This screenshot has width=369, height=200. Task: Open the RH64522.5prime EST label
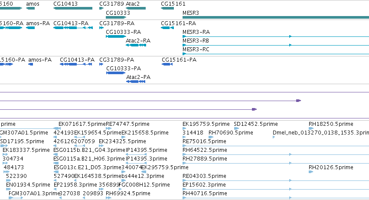coord(205,150)
